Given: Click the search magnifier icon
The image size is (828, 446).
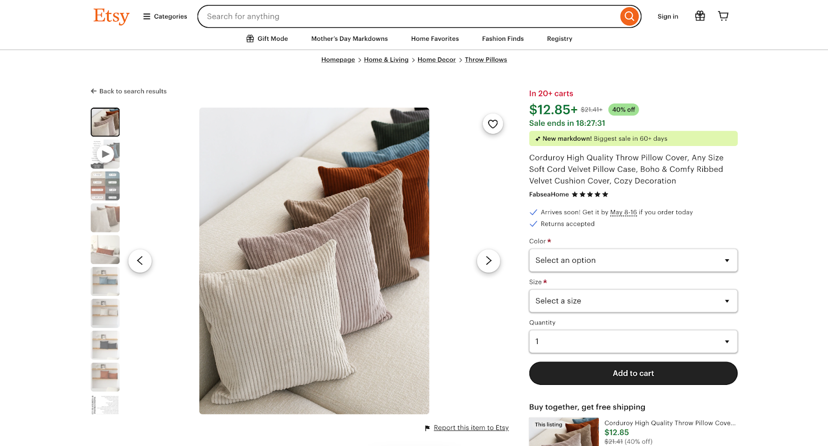Looking at the screenshot, I should tap(629, 16).
